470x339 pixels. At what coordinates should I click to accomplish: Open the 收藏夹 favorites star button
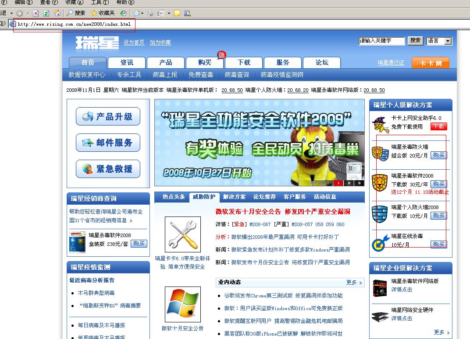click(x=103, y=13)
